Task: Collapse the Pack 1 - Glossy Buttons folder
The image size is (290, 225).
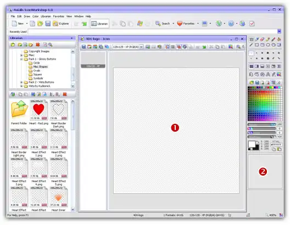Action: pos(21,59)
